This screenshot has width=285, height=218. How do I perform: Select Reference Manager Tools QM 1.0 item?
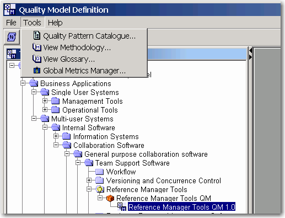pyautogui.click(x=181, y=207)
